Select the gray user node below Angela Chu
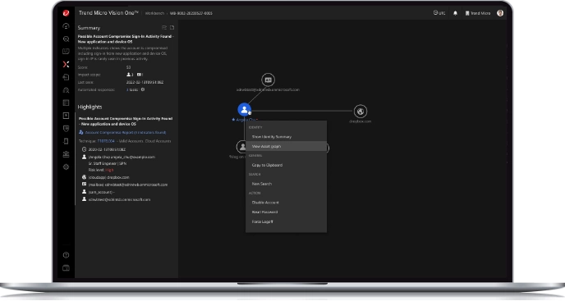The height and width of the screenshot is (301, 565). coord(242,147)
